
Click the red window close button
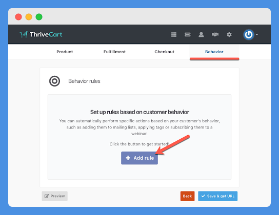click(18, 17)
